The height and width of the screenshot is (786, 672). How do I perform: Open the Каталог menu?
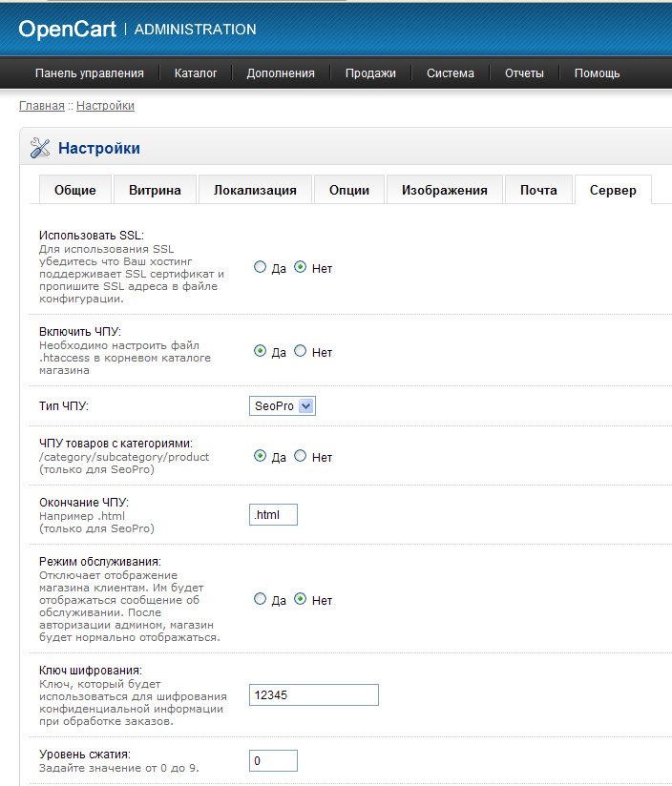pos(196,73)
